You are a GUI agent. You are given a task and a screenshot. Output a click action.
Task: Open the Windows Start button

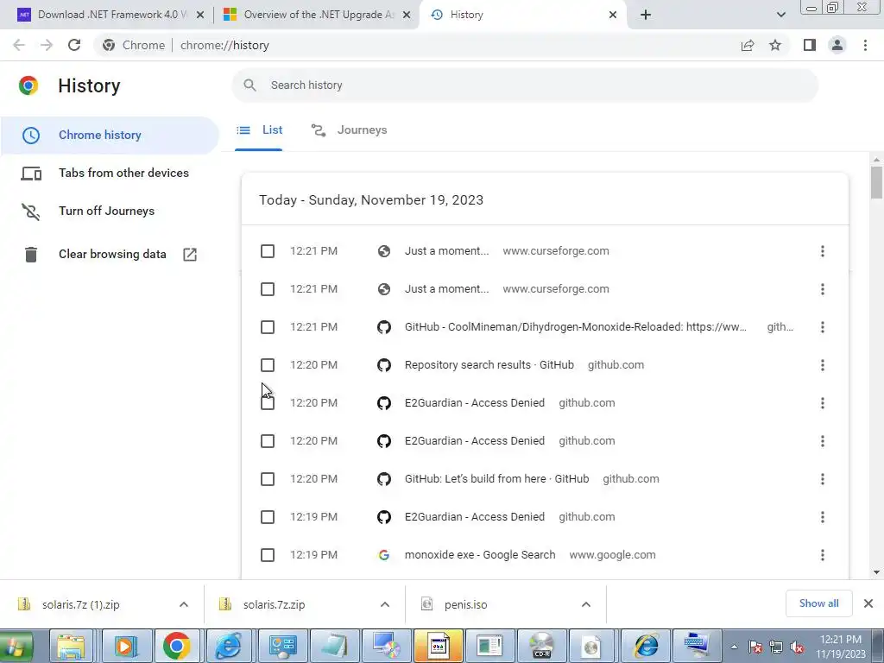coord(16,646)
